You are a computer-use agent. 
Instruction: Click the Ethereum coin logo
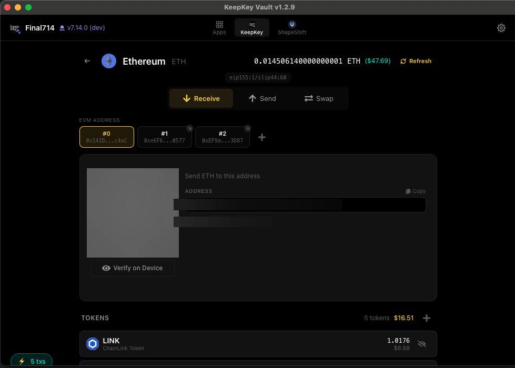point(109,61)
